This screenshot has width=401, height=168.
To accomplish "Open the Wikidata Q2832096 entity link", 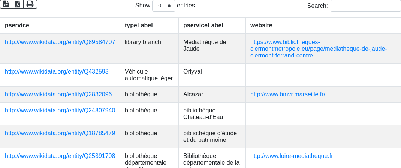I will coord(58,94).
